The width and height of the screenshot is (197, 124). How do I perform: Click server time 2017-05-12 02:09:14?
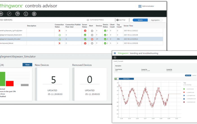pyautogui.click(x=131, y=39)
